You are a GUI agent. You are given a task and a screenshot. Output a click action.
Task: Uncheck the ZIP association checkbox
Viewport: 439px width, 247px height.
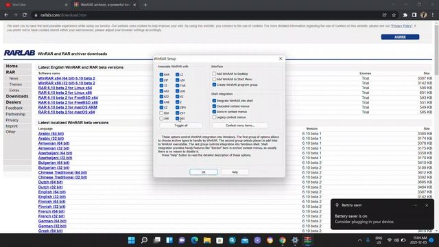click(x=161, y=80)
